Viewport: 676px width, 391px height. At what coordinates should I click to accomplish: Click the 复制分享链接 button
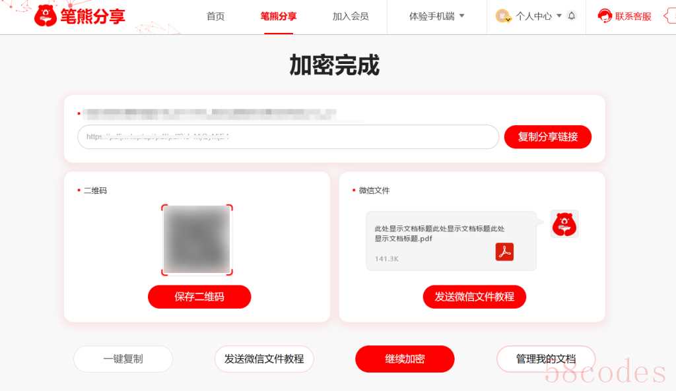tap(547, 137)
